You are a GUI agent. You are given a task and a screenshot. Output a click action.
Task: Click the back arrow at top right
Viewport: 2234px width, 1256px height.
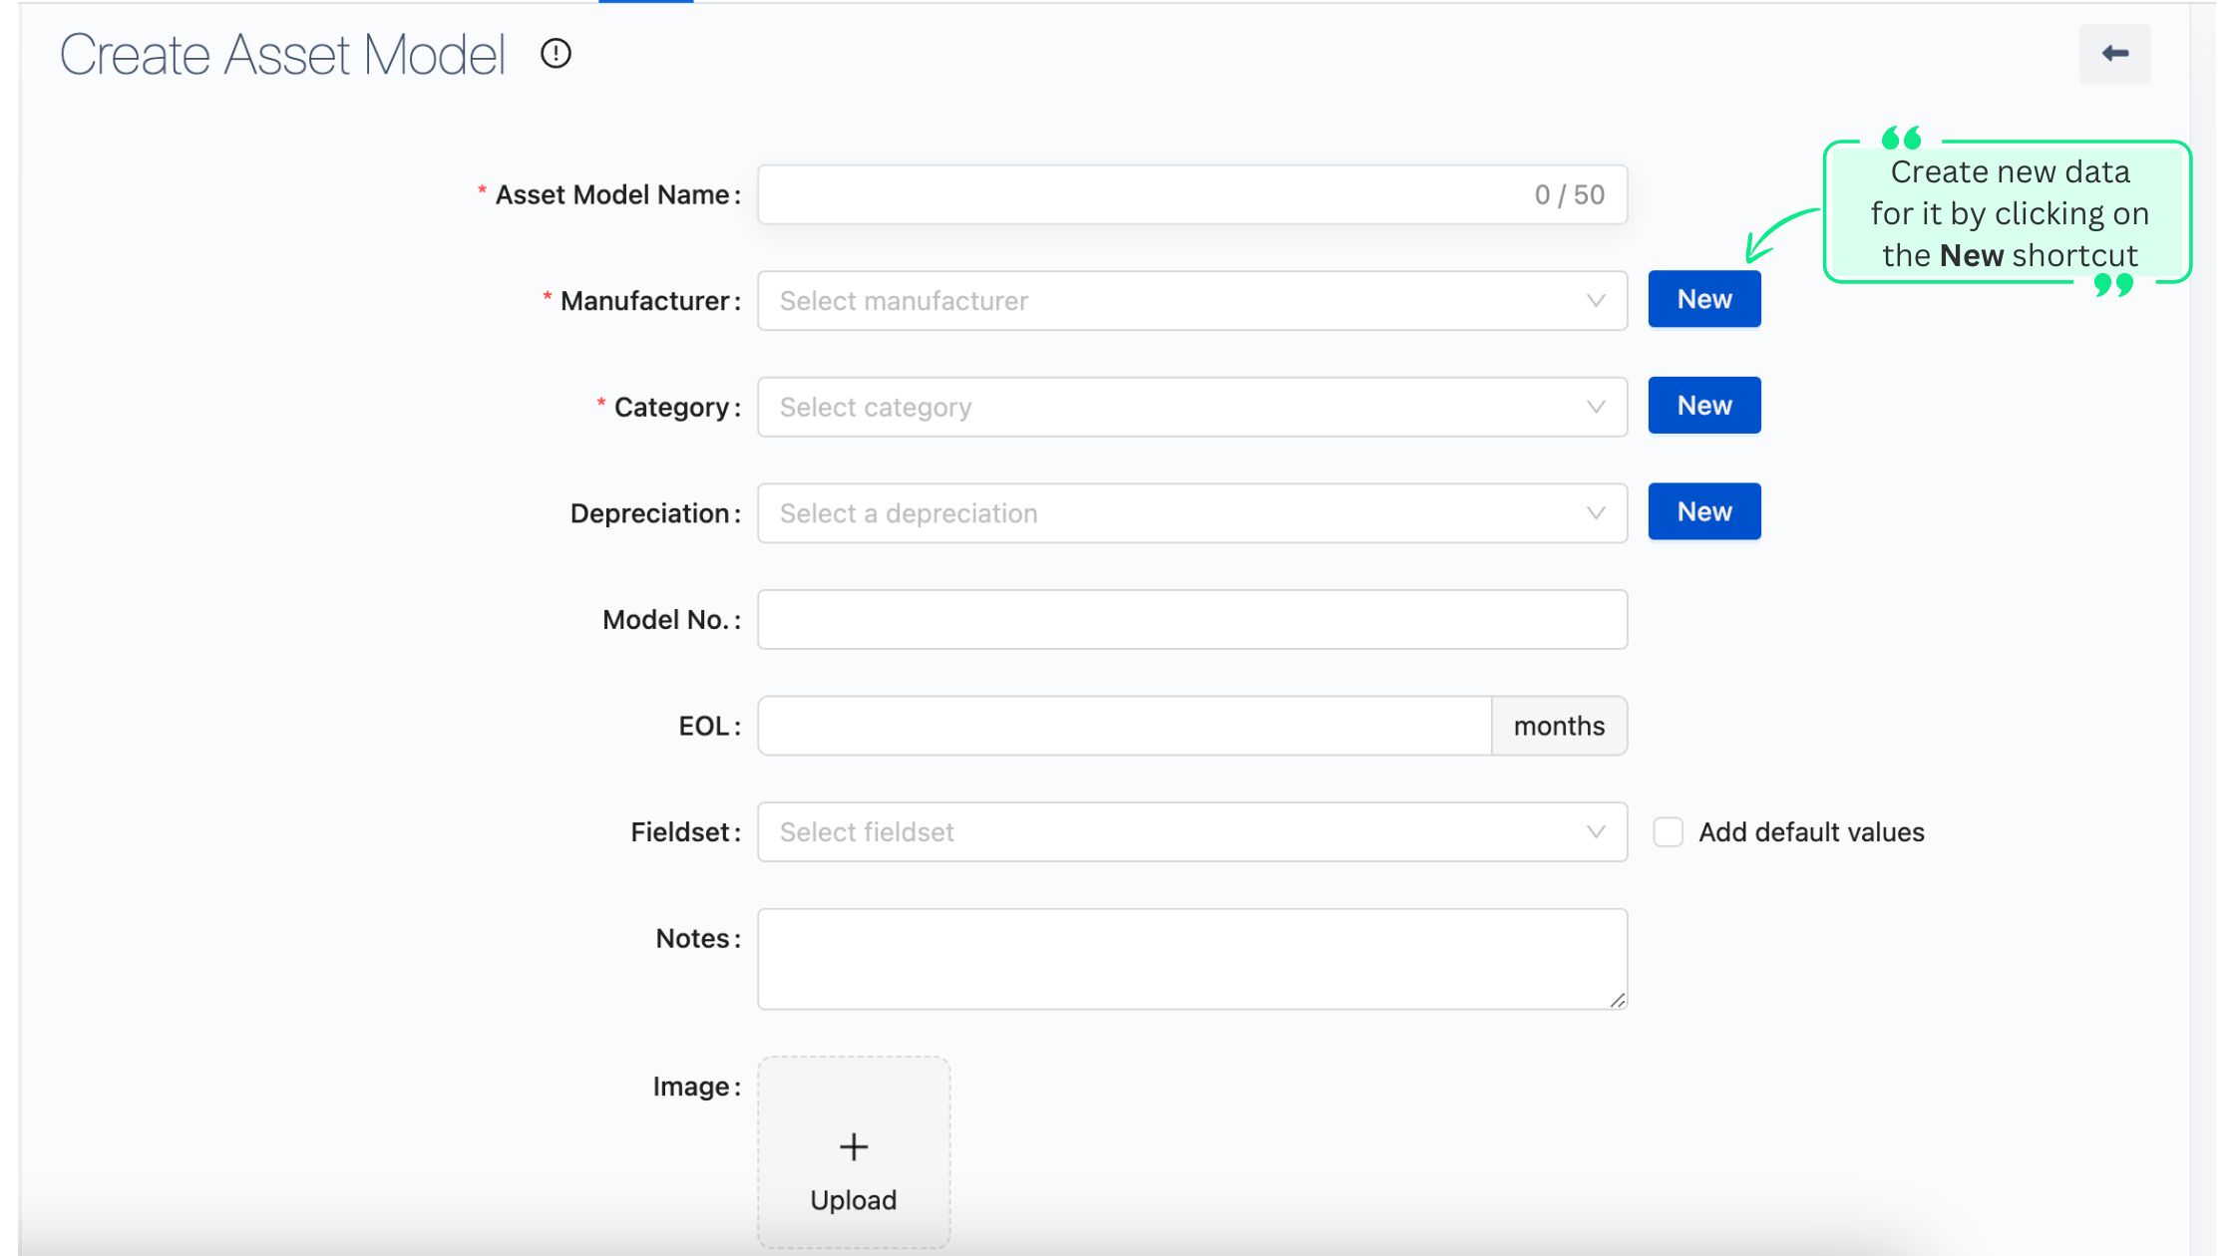[2113, 54]
